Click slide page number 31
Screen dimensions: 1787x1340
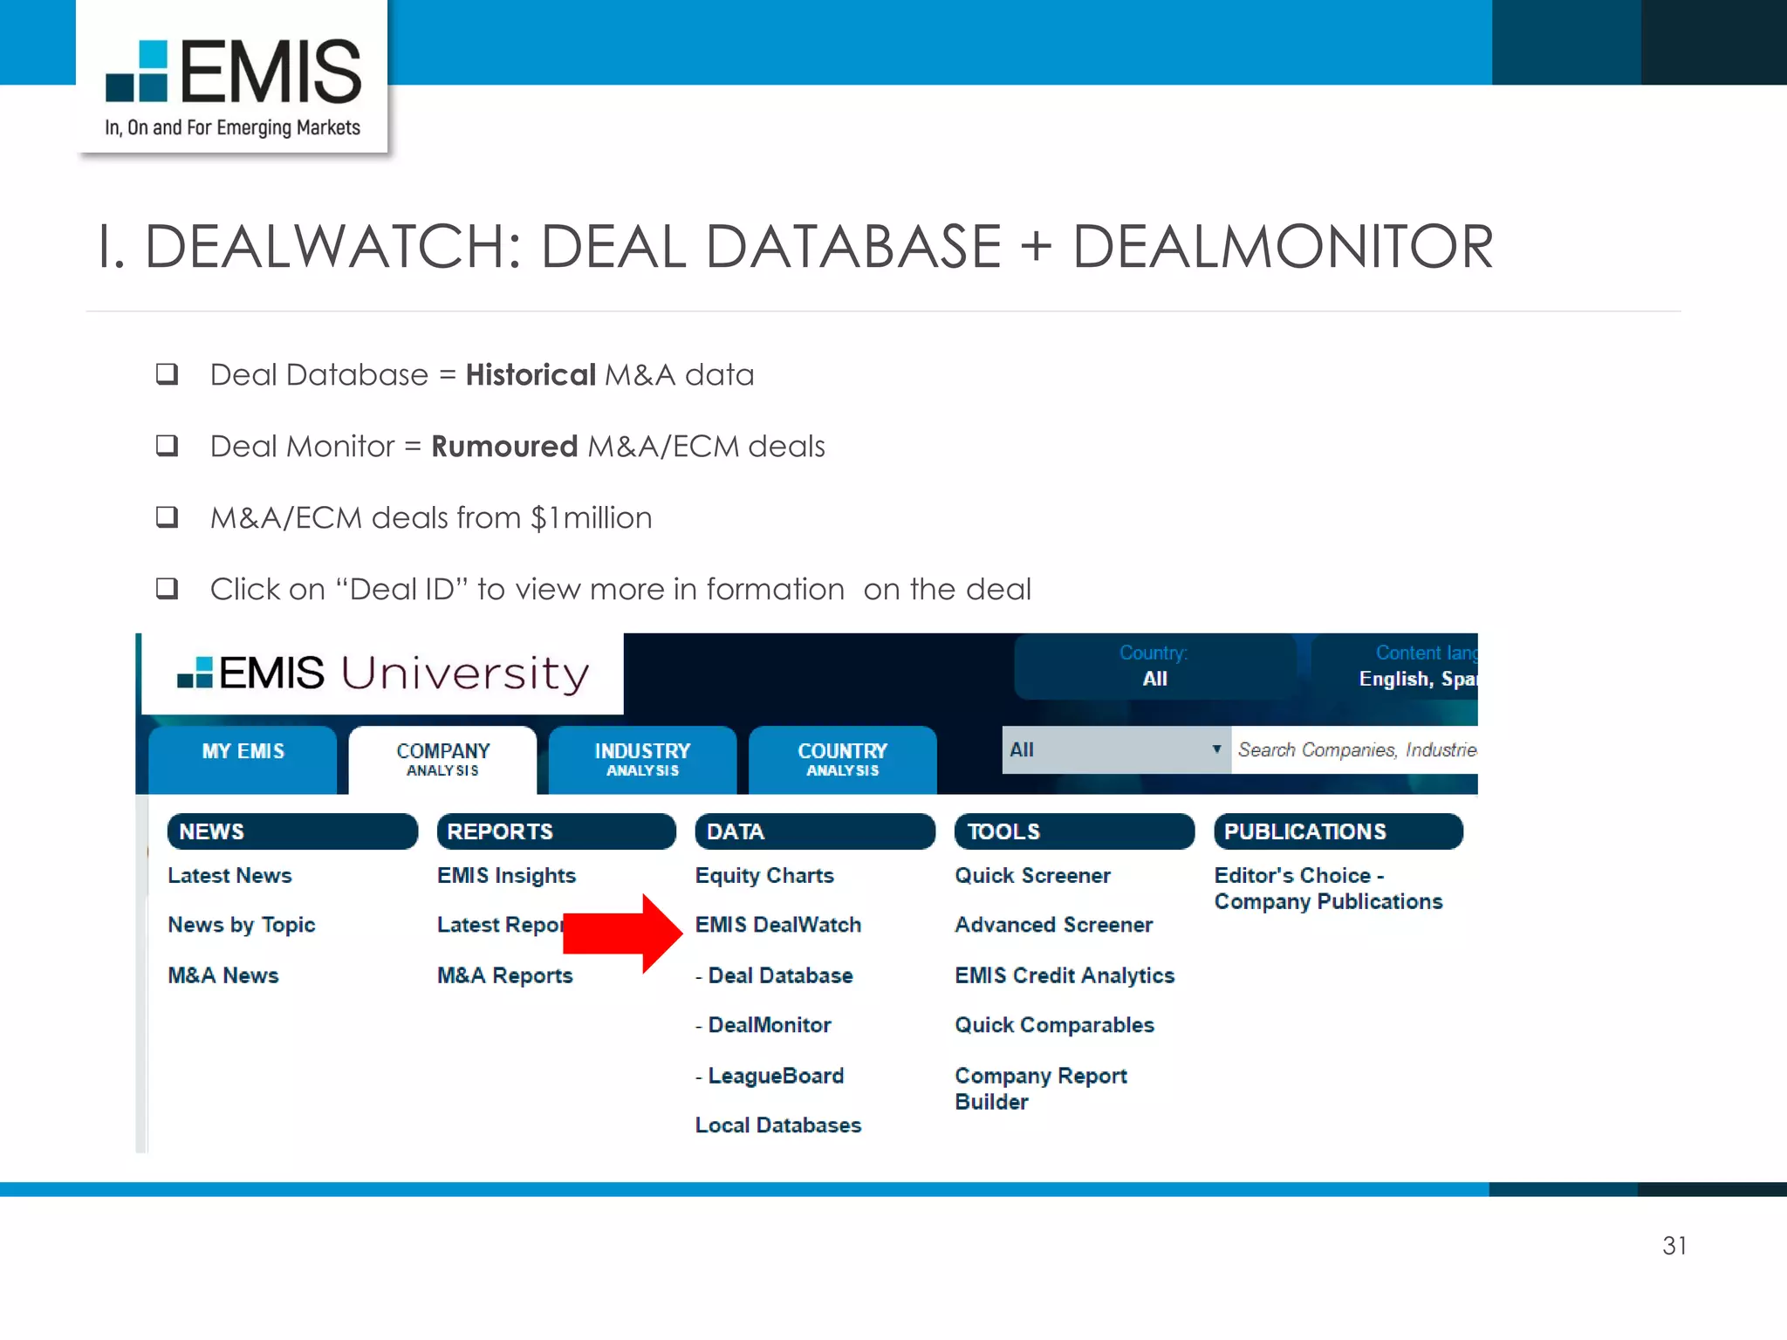click(x=1674, y=1245)
